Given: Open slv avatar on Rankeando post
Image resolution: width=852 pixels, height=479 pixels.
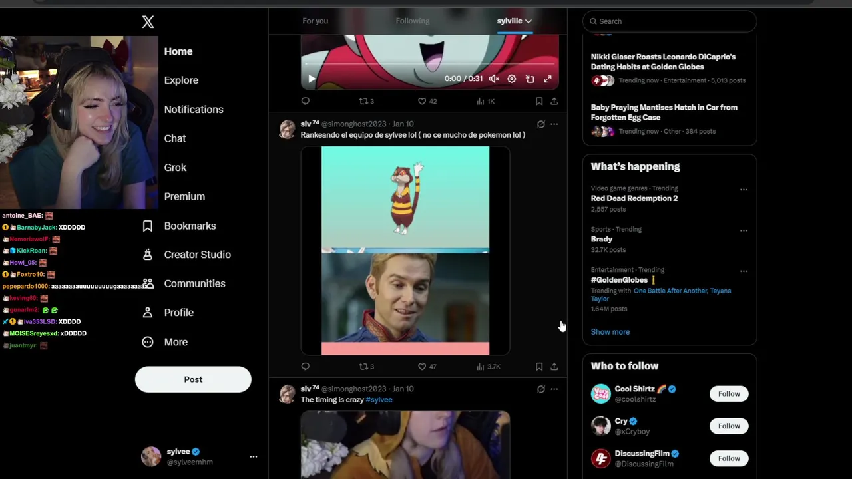Looking at the screenshot, I should click(287, 130).
